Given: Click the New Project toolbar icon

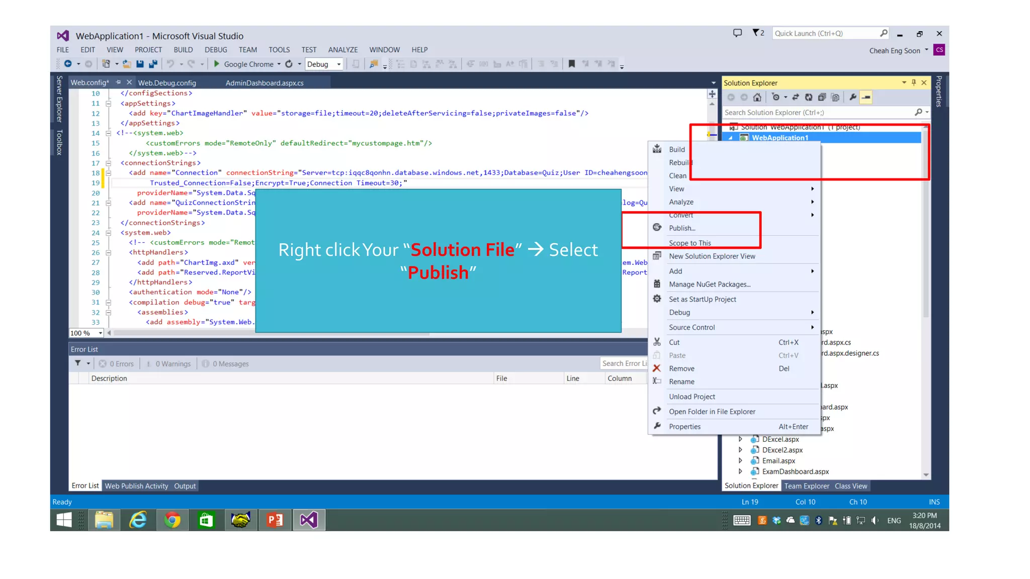Looking at the screenshot, I should coord(106,64).
